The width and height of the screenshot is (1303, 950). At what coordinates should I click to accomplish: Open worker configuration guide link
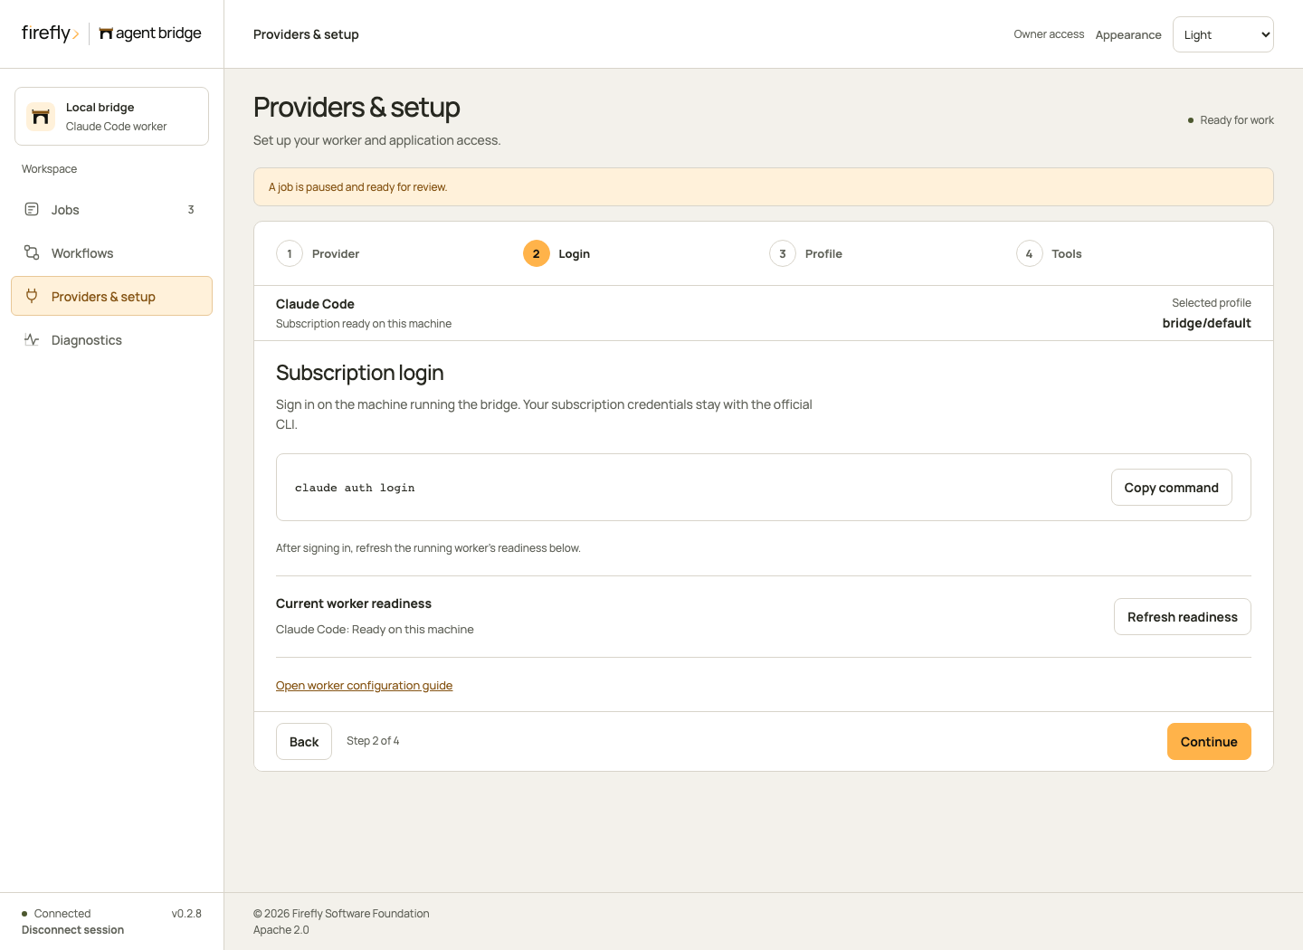[x=364, y=686]
